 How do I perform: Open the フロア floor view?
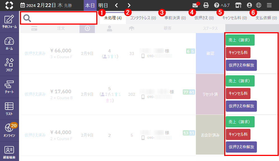9,65
